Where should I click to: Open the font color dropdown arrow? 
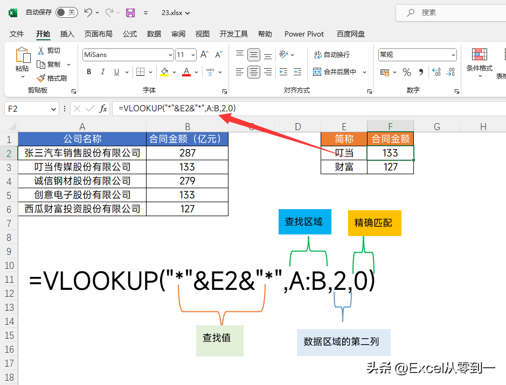pyautogui.click(x=196, y=72)
